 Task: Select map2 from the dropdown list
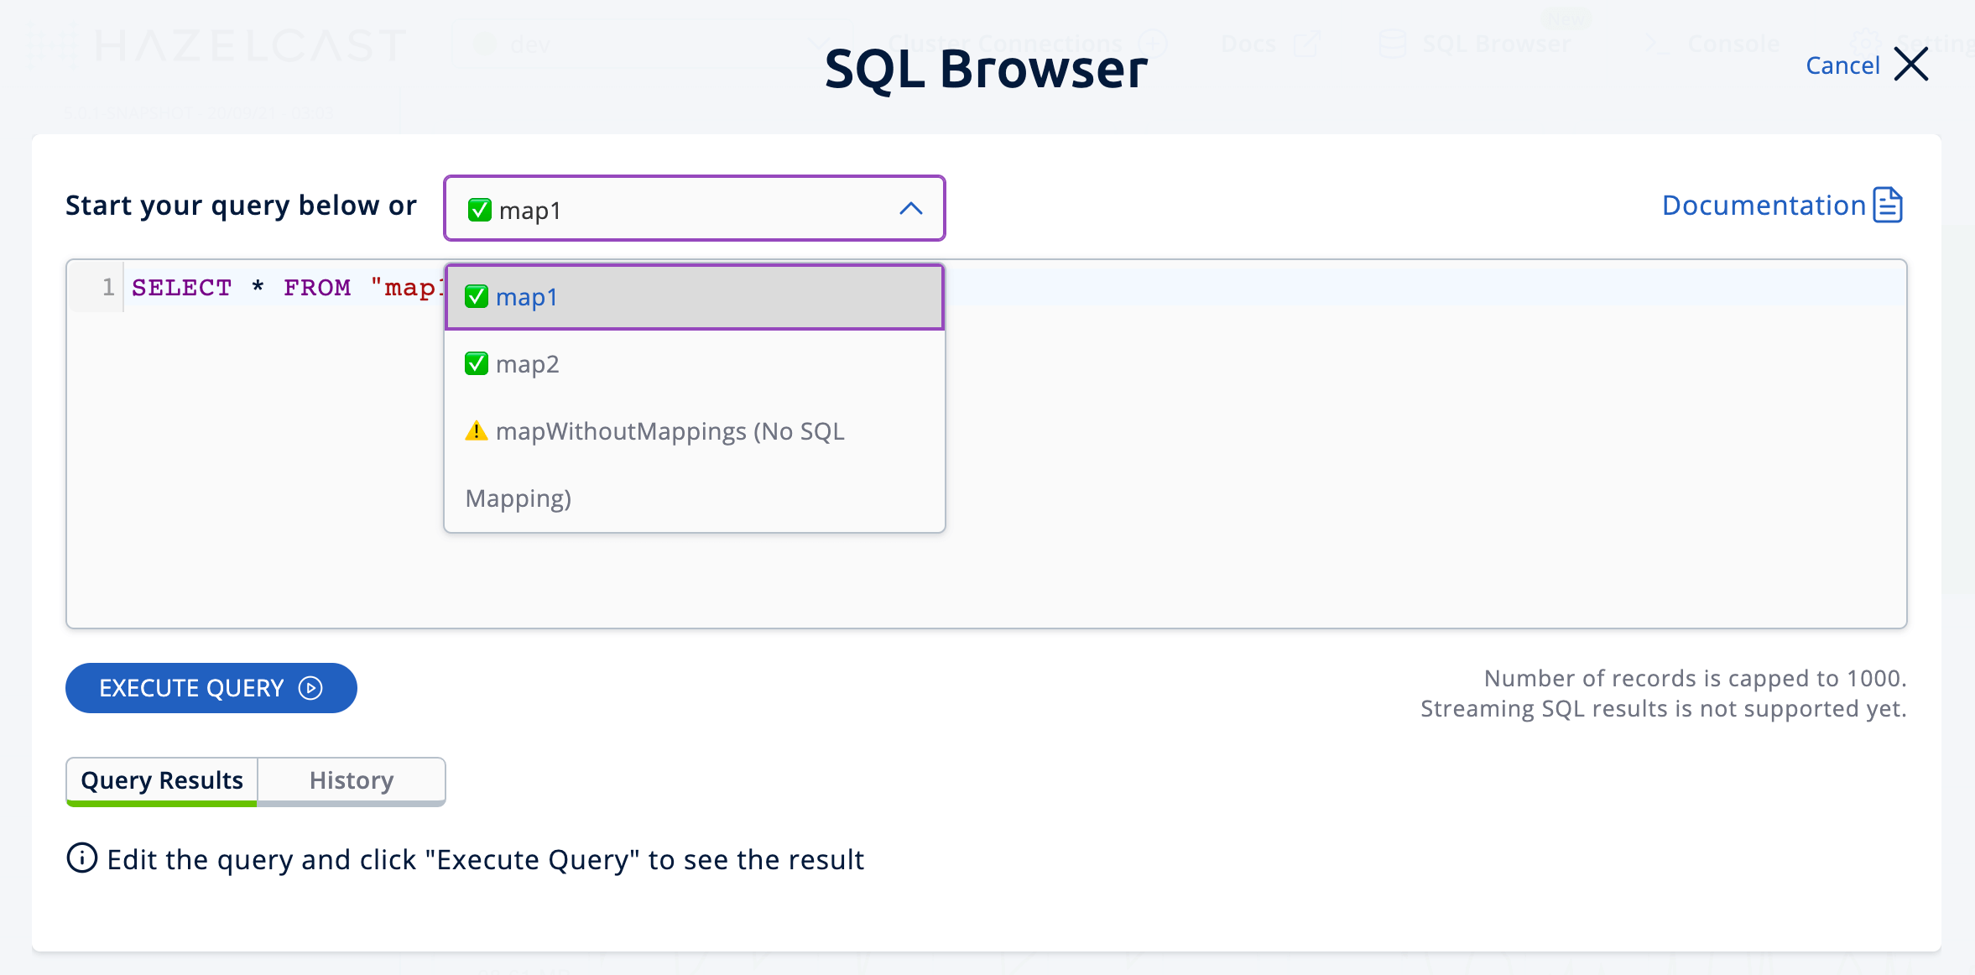coord(527,363)
